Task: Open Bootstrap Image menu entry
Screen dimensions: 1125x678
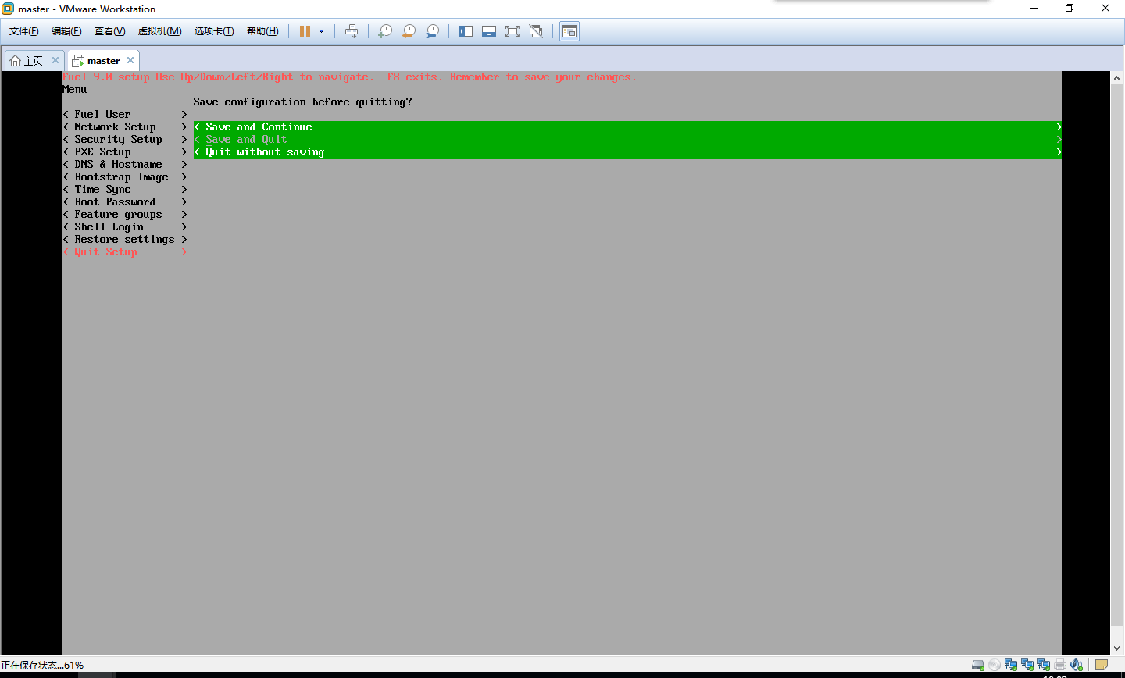Action: tap(125, 177)
